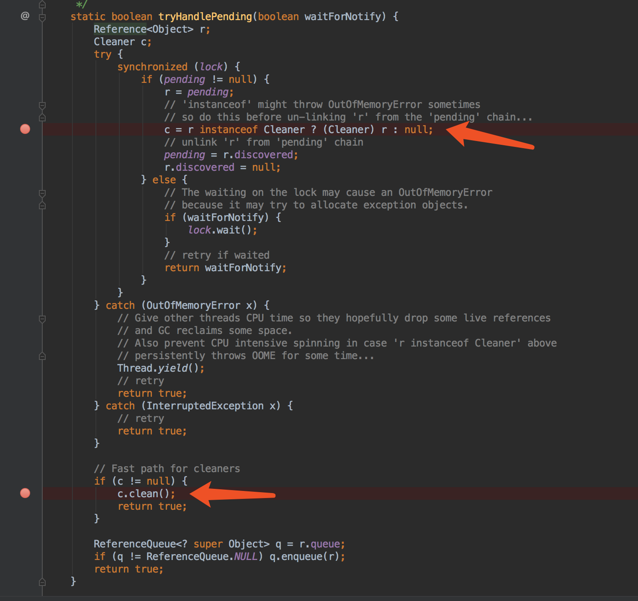This screenshot has height=601, width=638.
Task: Click fold marker at method closing brace
Action: pos(42,582)
